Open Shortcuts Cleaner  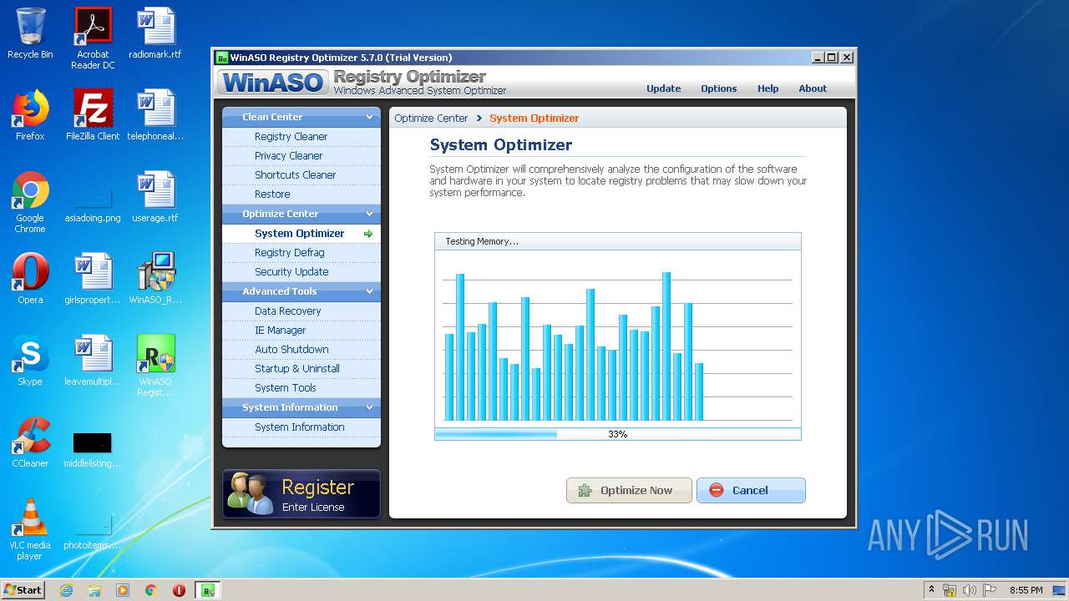pos(301,175)
